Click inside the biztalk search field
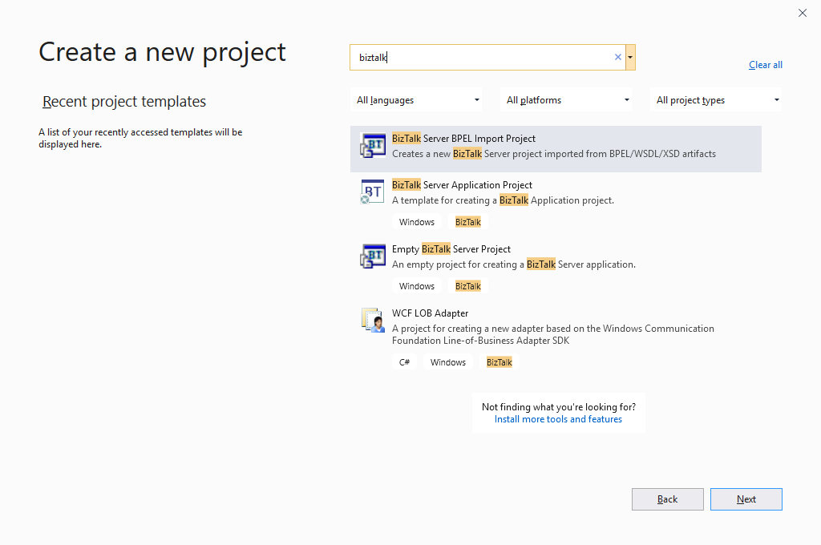821x545 pixels. [x=481, y=57]
